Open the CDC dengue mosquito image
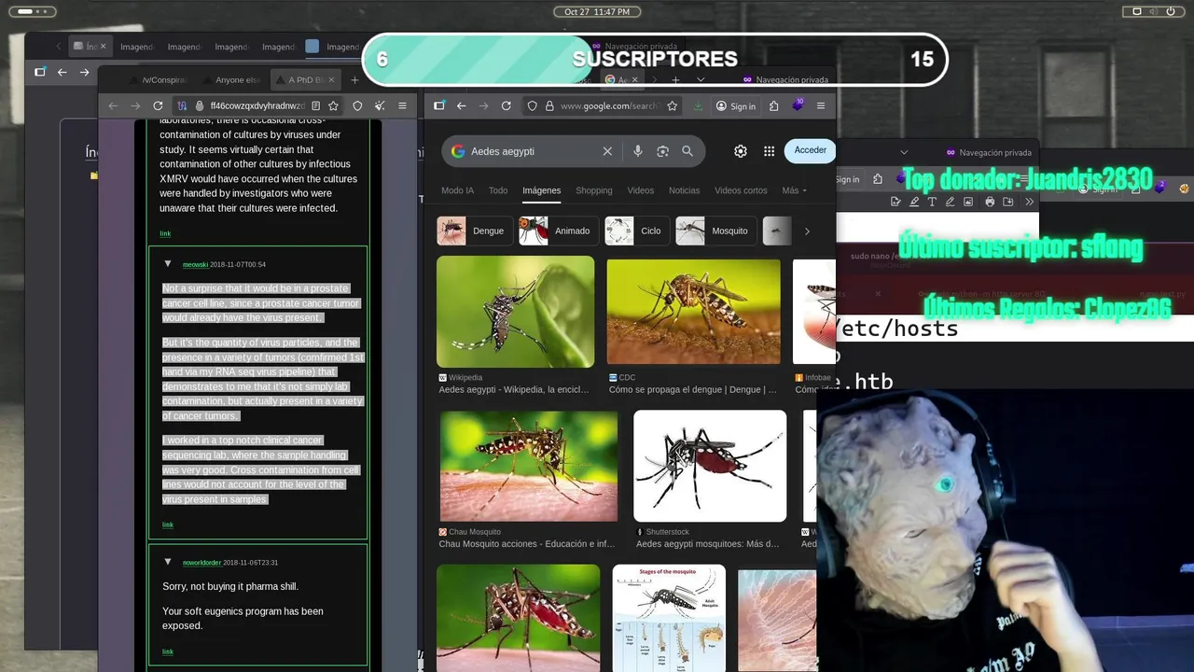The image size is (1194, 672). point(693,312)
